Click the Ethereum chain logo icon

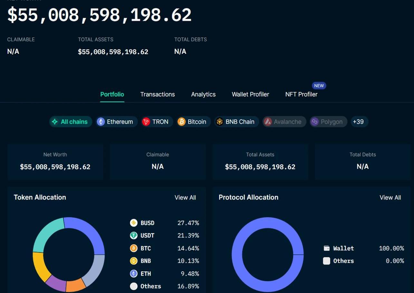coord(101,122)
